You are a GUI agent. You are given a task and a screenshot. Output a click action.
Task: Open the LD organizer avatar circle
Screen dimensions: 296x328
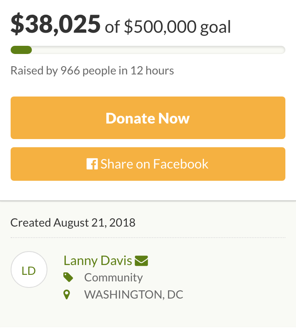tap(29, 270)
